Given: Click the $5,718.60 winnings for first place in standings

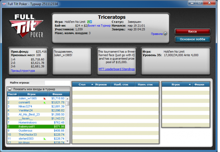Looking at the screenshot, I should (58, 98).
